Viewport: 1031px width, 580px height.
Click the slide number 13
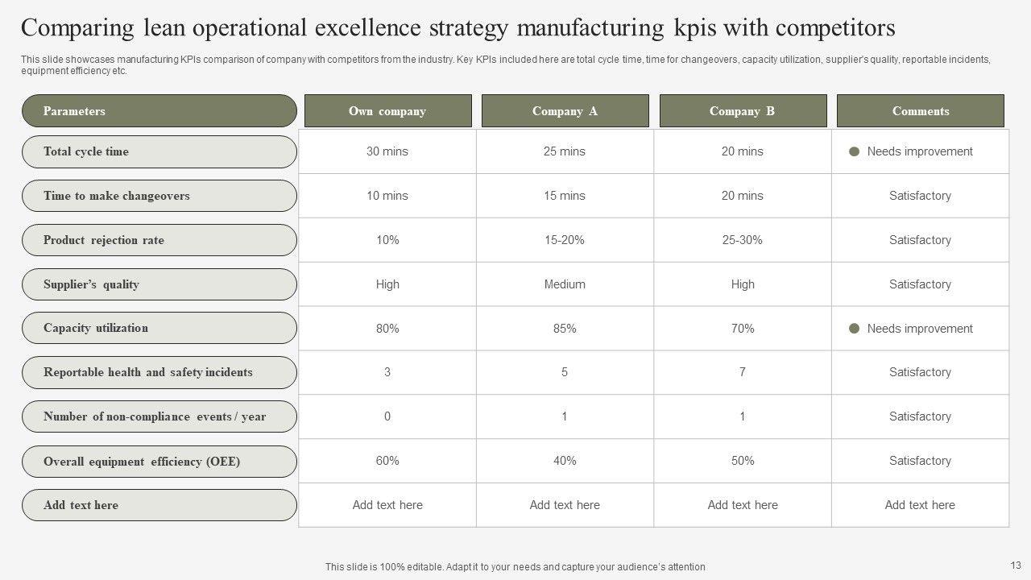1015,565
